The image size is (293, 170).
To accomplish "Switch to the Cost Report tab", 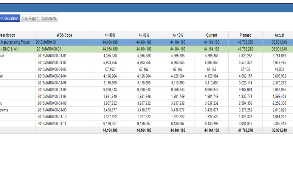I will 30,18.
